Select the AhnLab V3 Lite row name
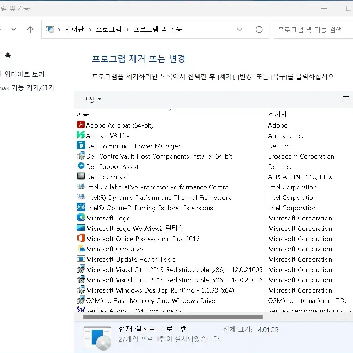Image resolution: width=353 pixels, height=353 pixels. (x=108, y=136)
